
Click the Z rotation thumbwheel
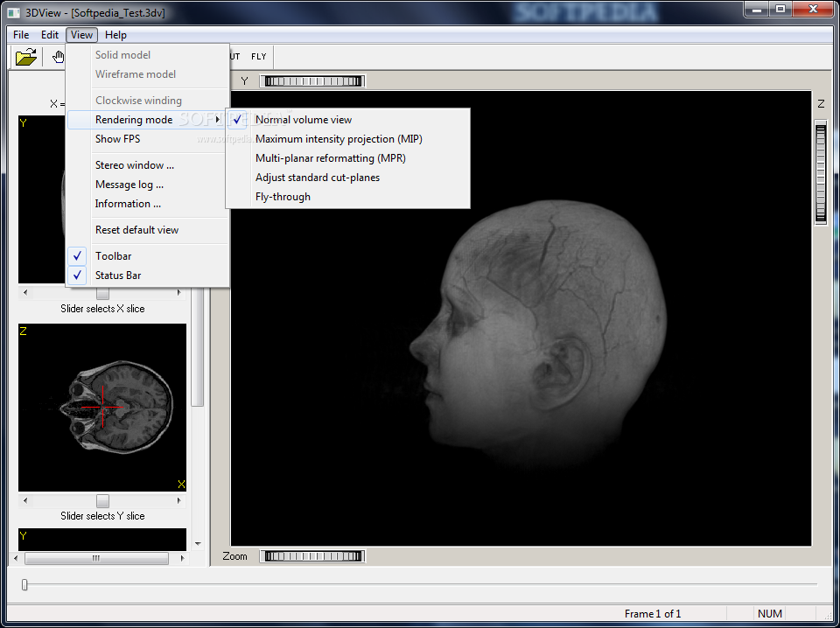tap(821, 171)
